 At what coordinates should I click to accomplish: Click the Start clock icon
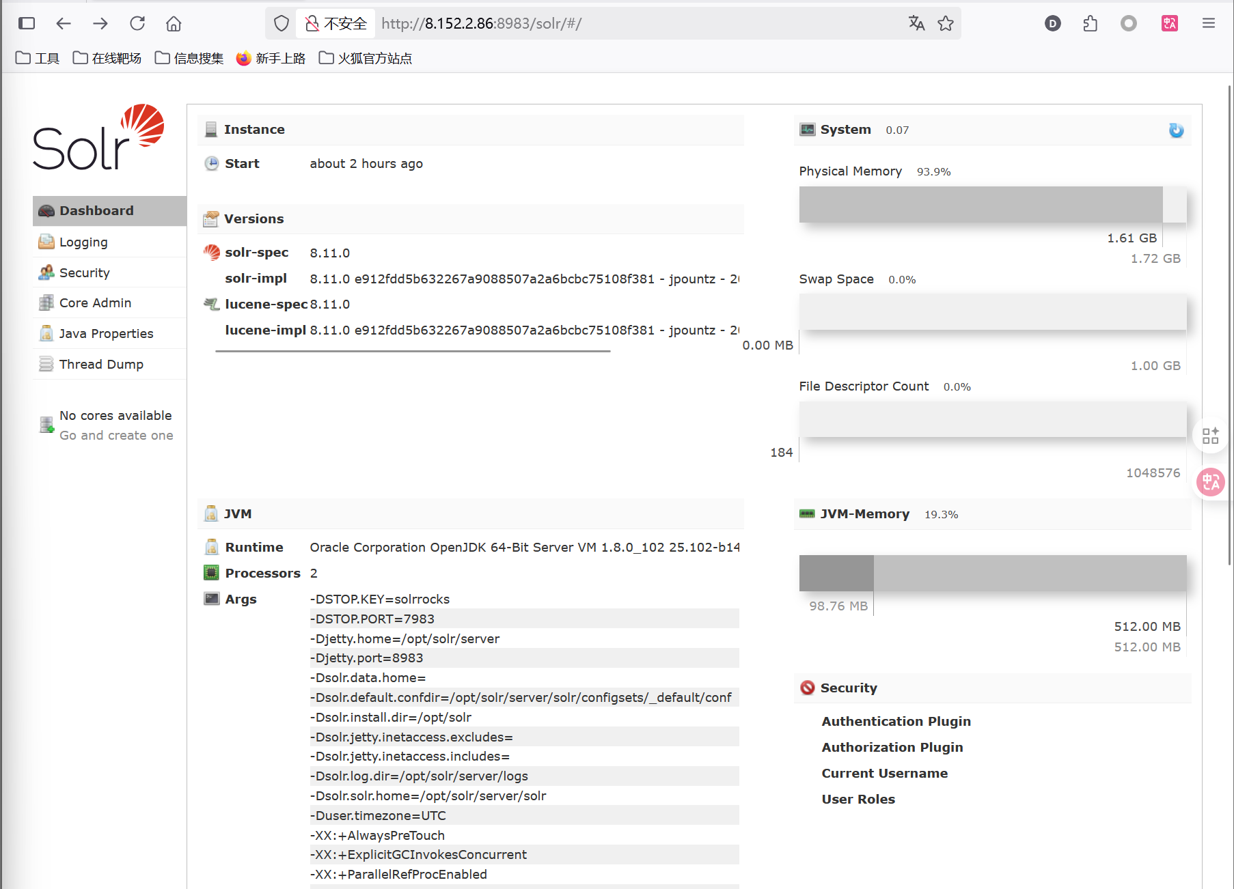[x=212, y=163]
